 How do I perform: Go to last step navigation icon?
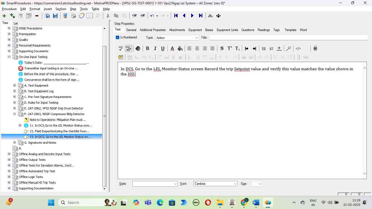click(x=200, y=16)
